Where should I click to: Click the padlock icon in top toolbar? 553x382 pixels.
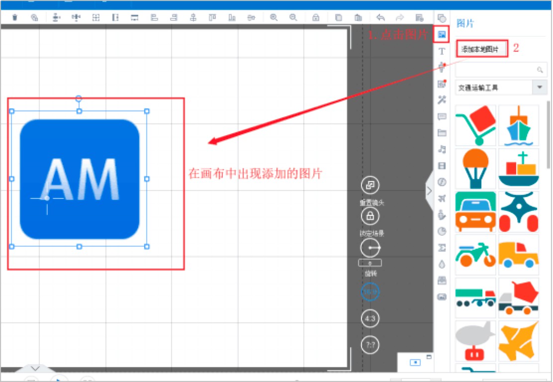(x=316, y=17)
